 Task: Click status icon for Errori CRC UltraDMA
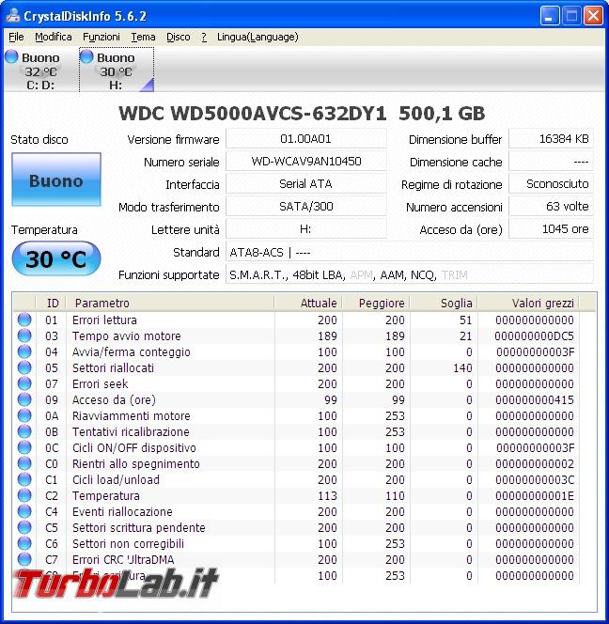24,559
